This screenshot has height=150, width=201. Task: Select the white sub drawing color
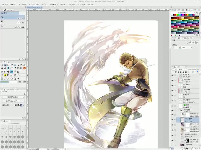pyautogui.click(x=13, y=82)
